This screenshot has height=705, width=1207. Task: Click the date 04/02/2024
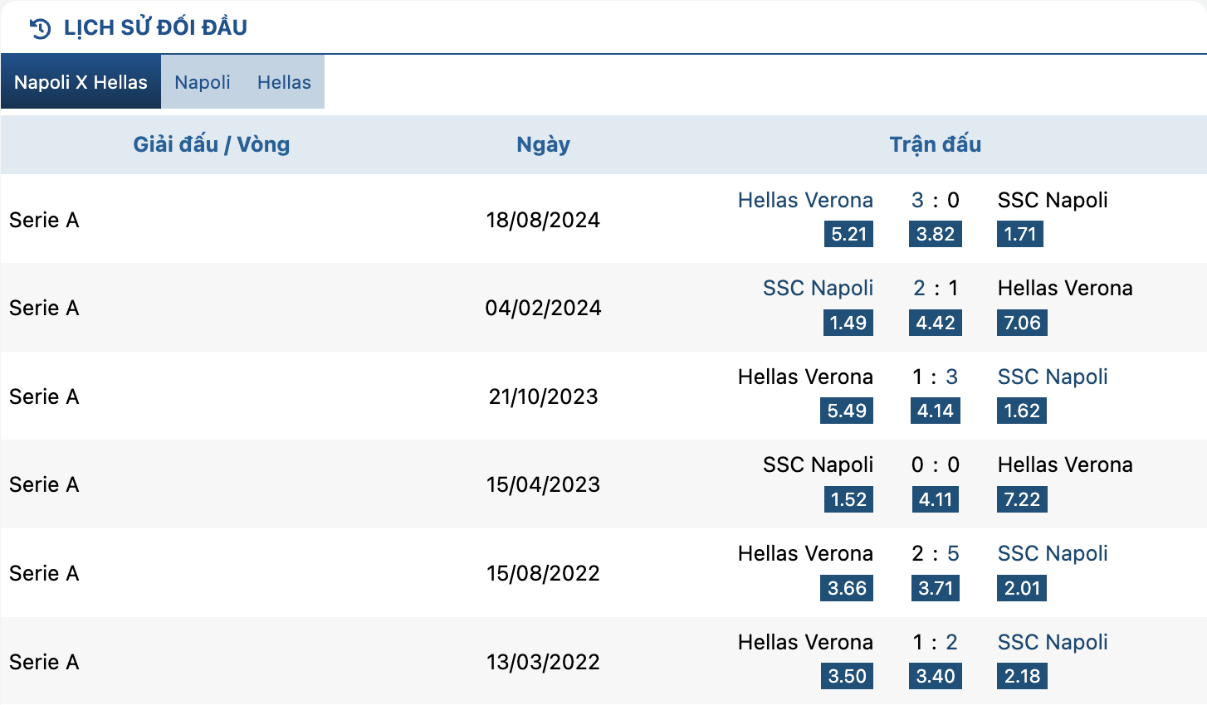click(543, 308)
